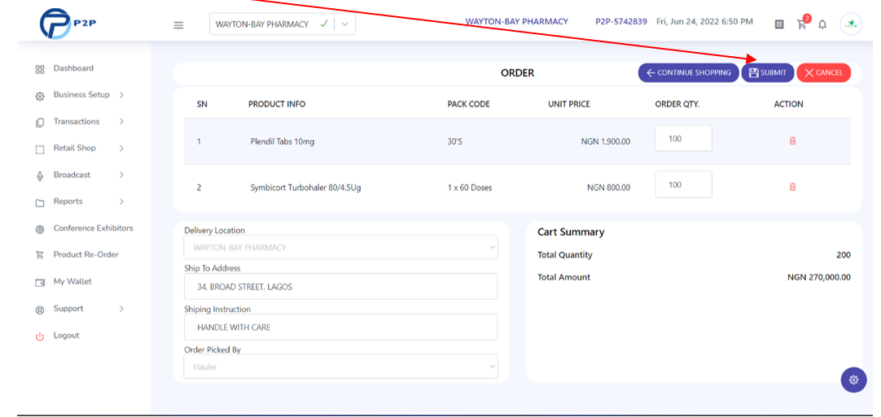Delete Symbicort Turbohaler from order
Image resolution: width=881 pixels, height=417 pixels.
tap(793, 187)
